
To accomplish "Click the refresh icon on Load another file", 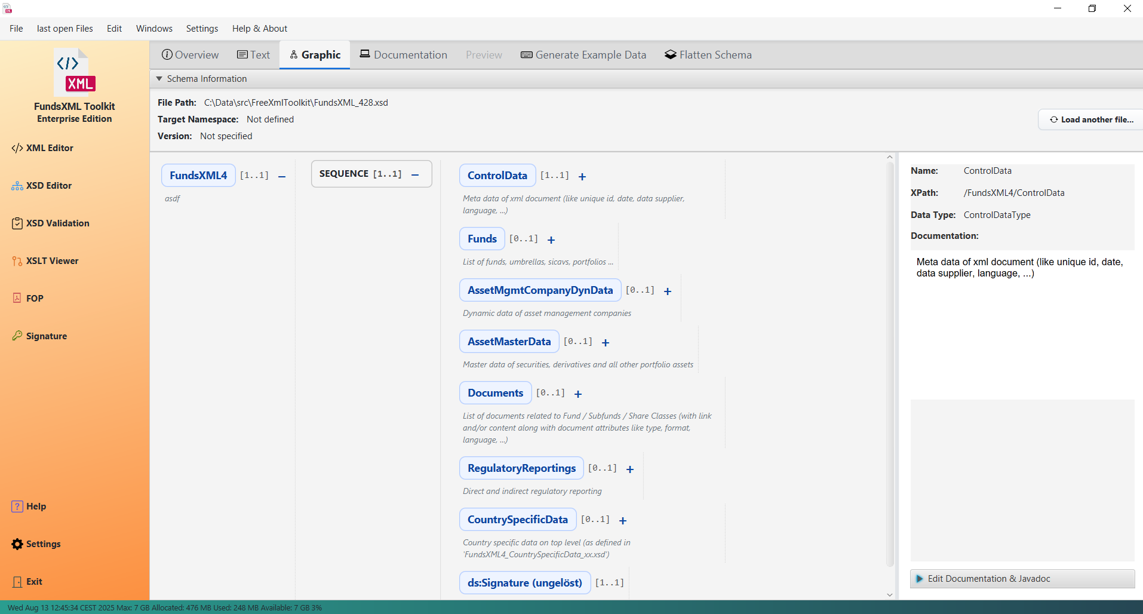I will [1054, 119].
